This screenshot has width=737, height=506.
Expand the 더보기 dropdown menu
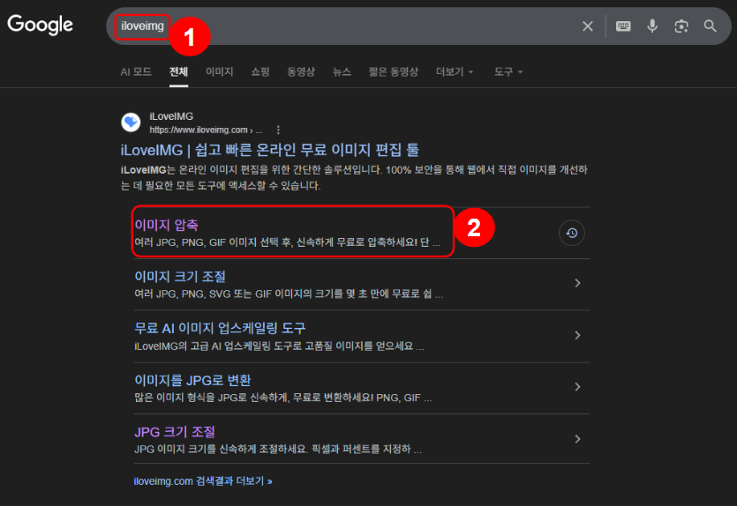click(x=454, y=71)
